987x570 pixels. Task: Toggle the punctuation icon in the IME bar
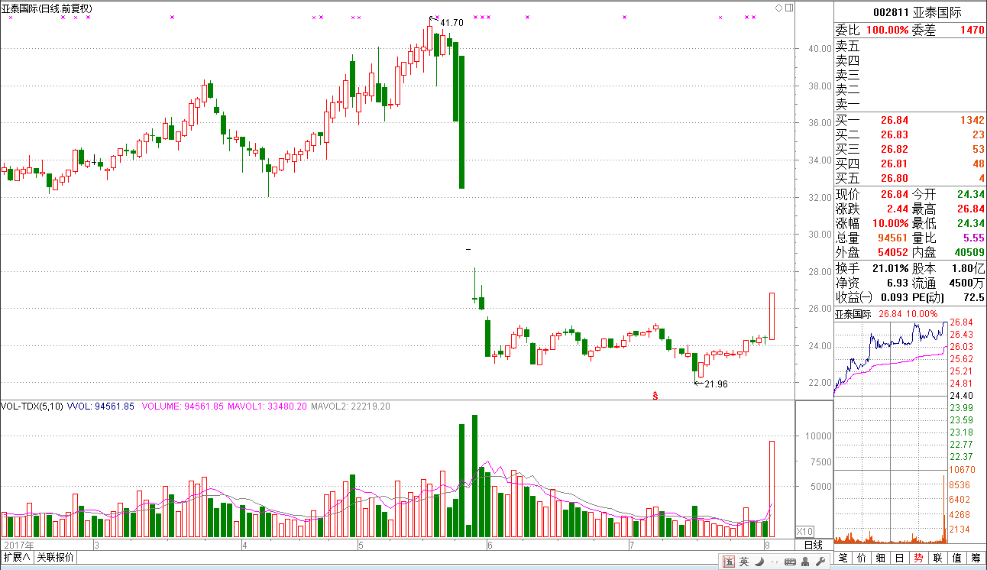click(x=774, y=562)
